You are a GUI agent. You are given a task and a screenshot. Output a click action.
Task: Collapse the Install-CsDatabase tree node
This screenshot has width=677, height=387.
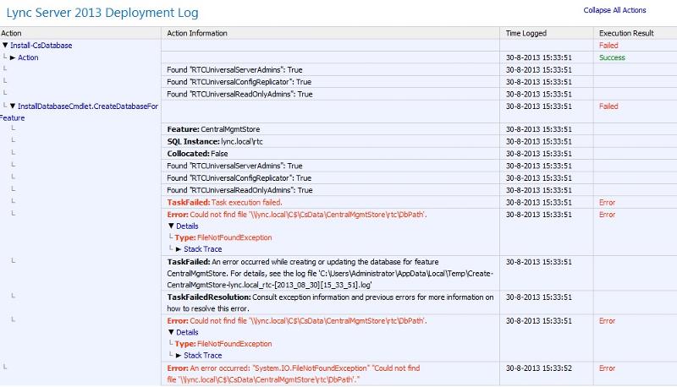5,45
